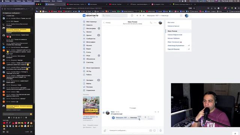
Task: Open Сообщества in VK sidebar
Action: point(91,39)
